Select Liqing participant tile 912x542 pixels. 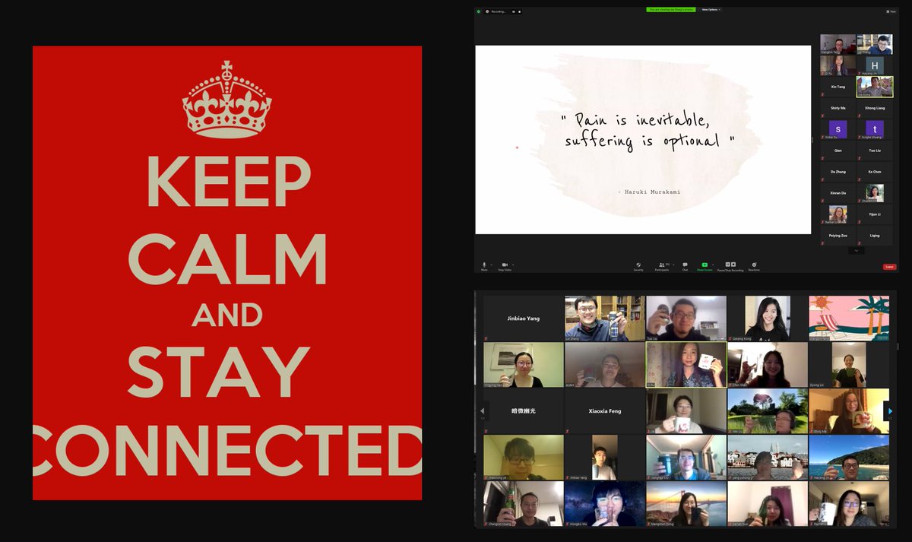pos(875,236)
